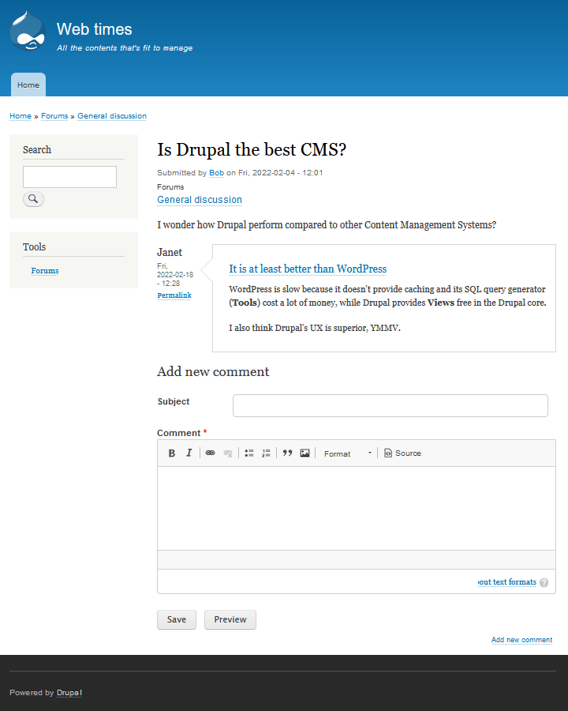Screen dimensions: 568x711
Task: Toggle Source view in the editor
Action: tap(402, 453)
